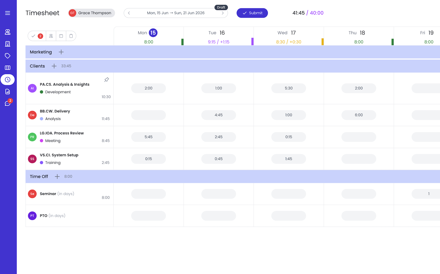The width and height of the screenshot is (440, 274).
Task: Edit Wednesday 1:45 entry for System Setup
Action: 289,159
